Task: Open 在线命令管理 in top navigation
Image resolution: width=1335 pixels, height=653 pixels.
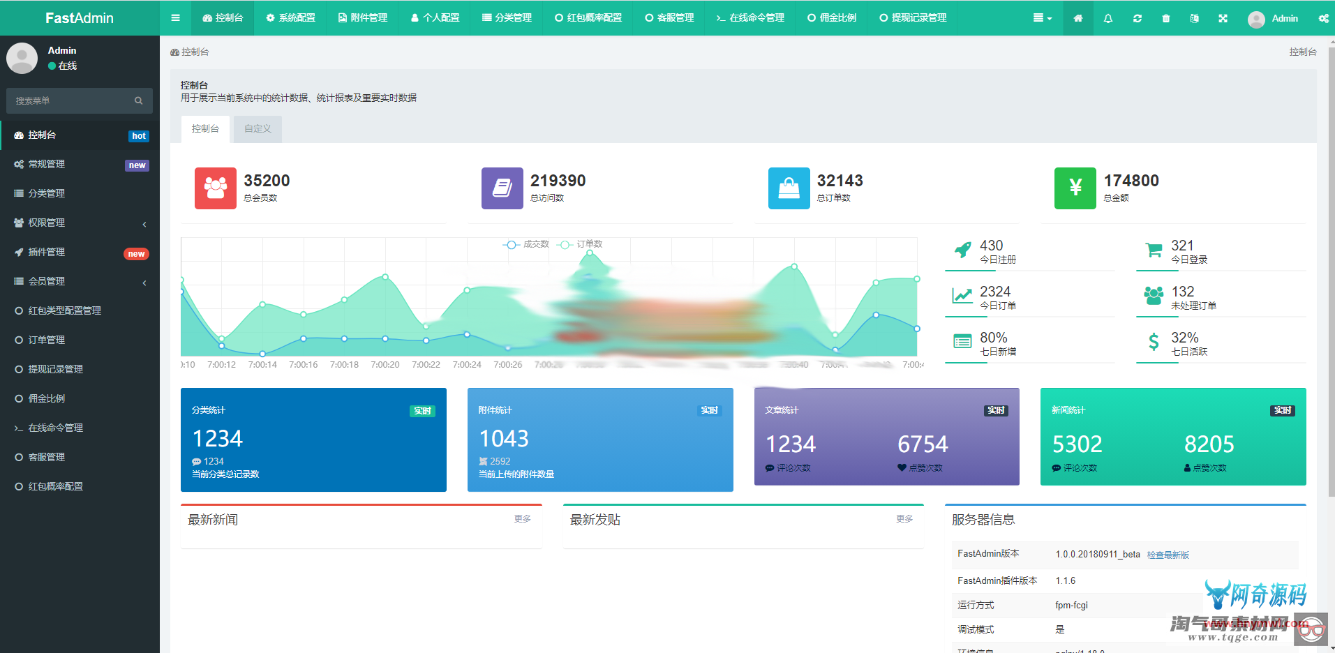Action: (x=750, y=18)
